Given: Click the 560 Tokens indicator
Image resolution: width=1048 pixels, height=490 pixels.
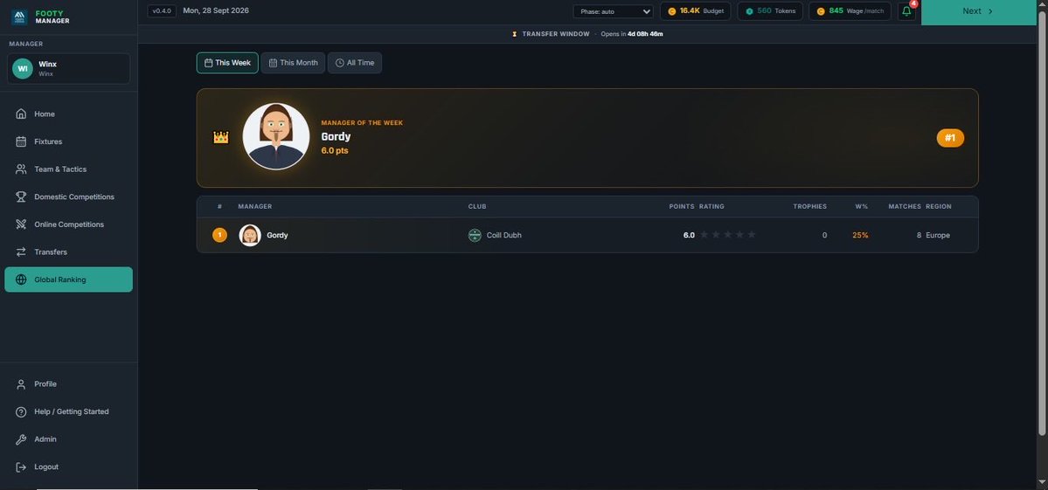Looking at the screenshot, I should coord(770,11).
